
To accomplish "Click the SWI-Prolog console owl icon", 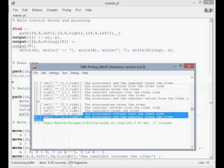I will (35, 67).
